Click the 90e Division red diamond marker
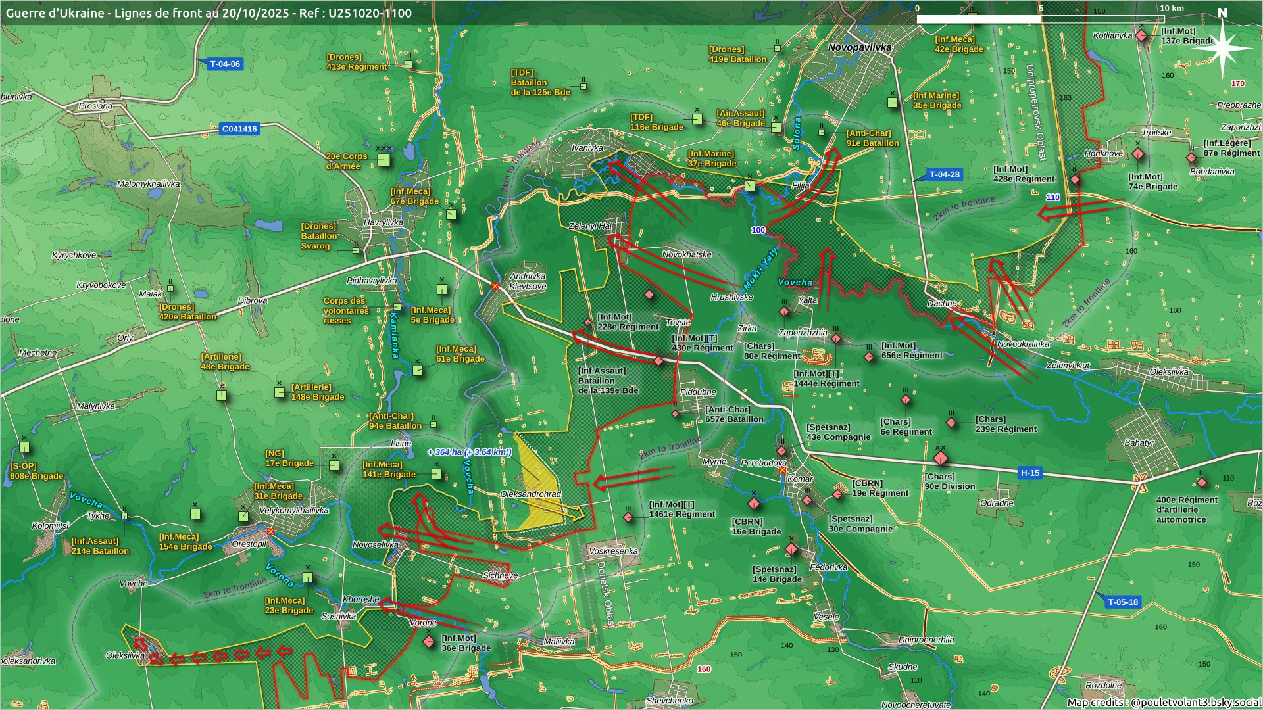 [941, 458]
